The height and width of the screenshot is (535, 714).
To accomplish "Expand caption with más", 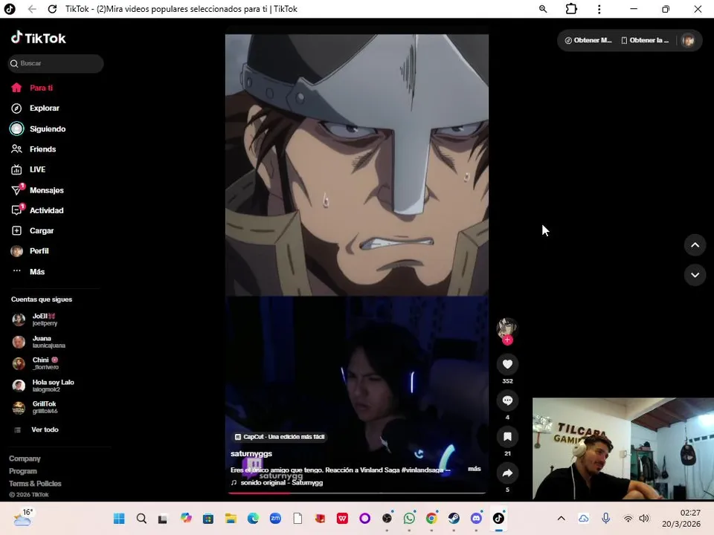I will click(475, 469).
